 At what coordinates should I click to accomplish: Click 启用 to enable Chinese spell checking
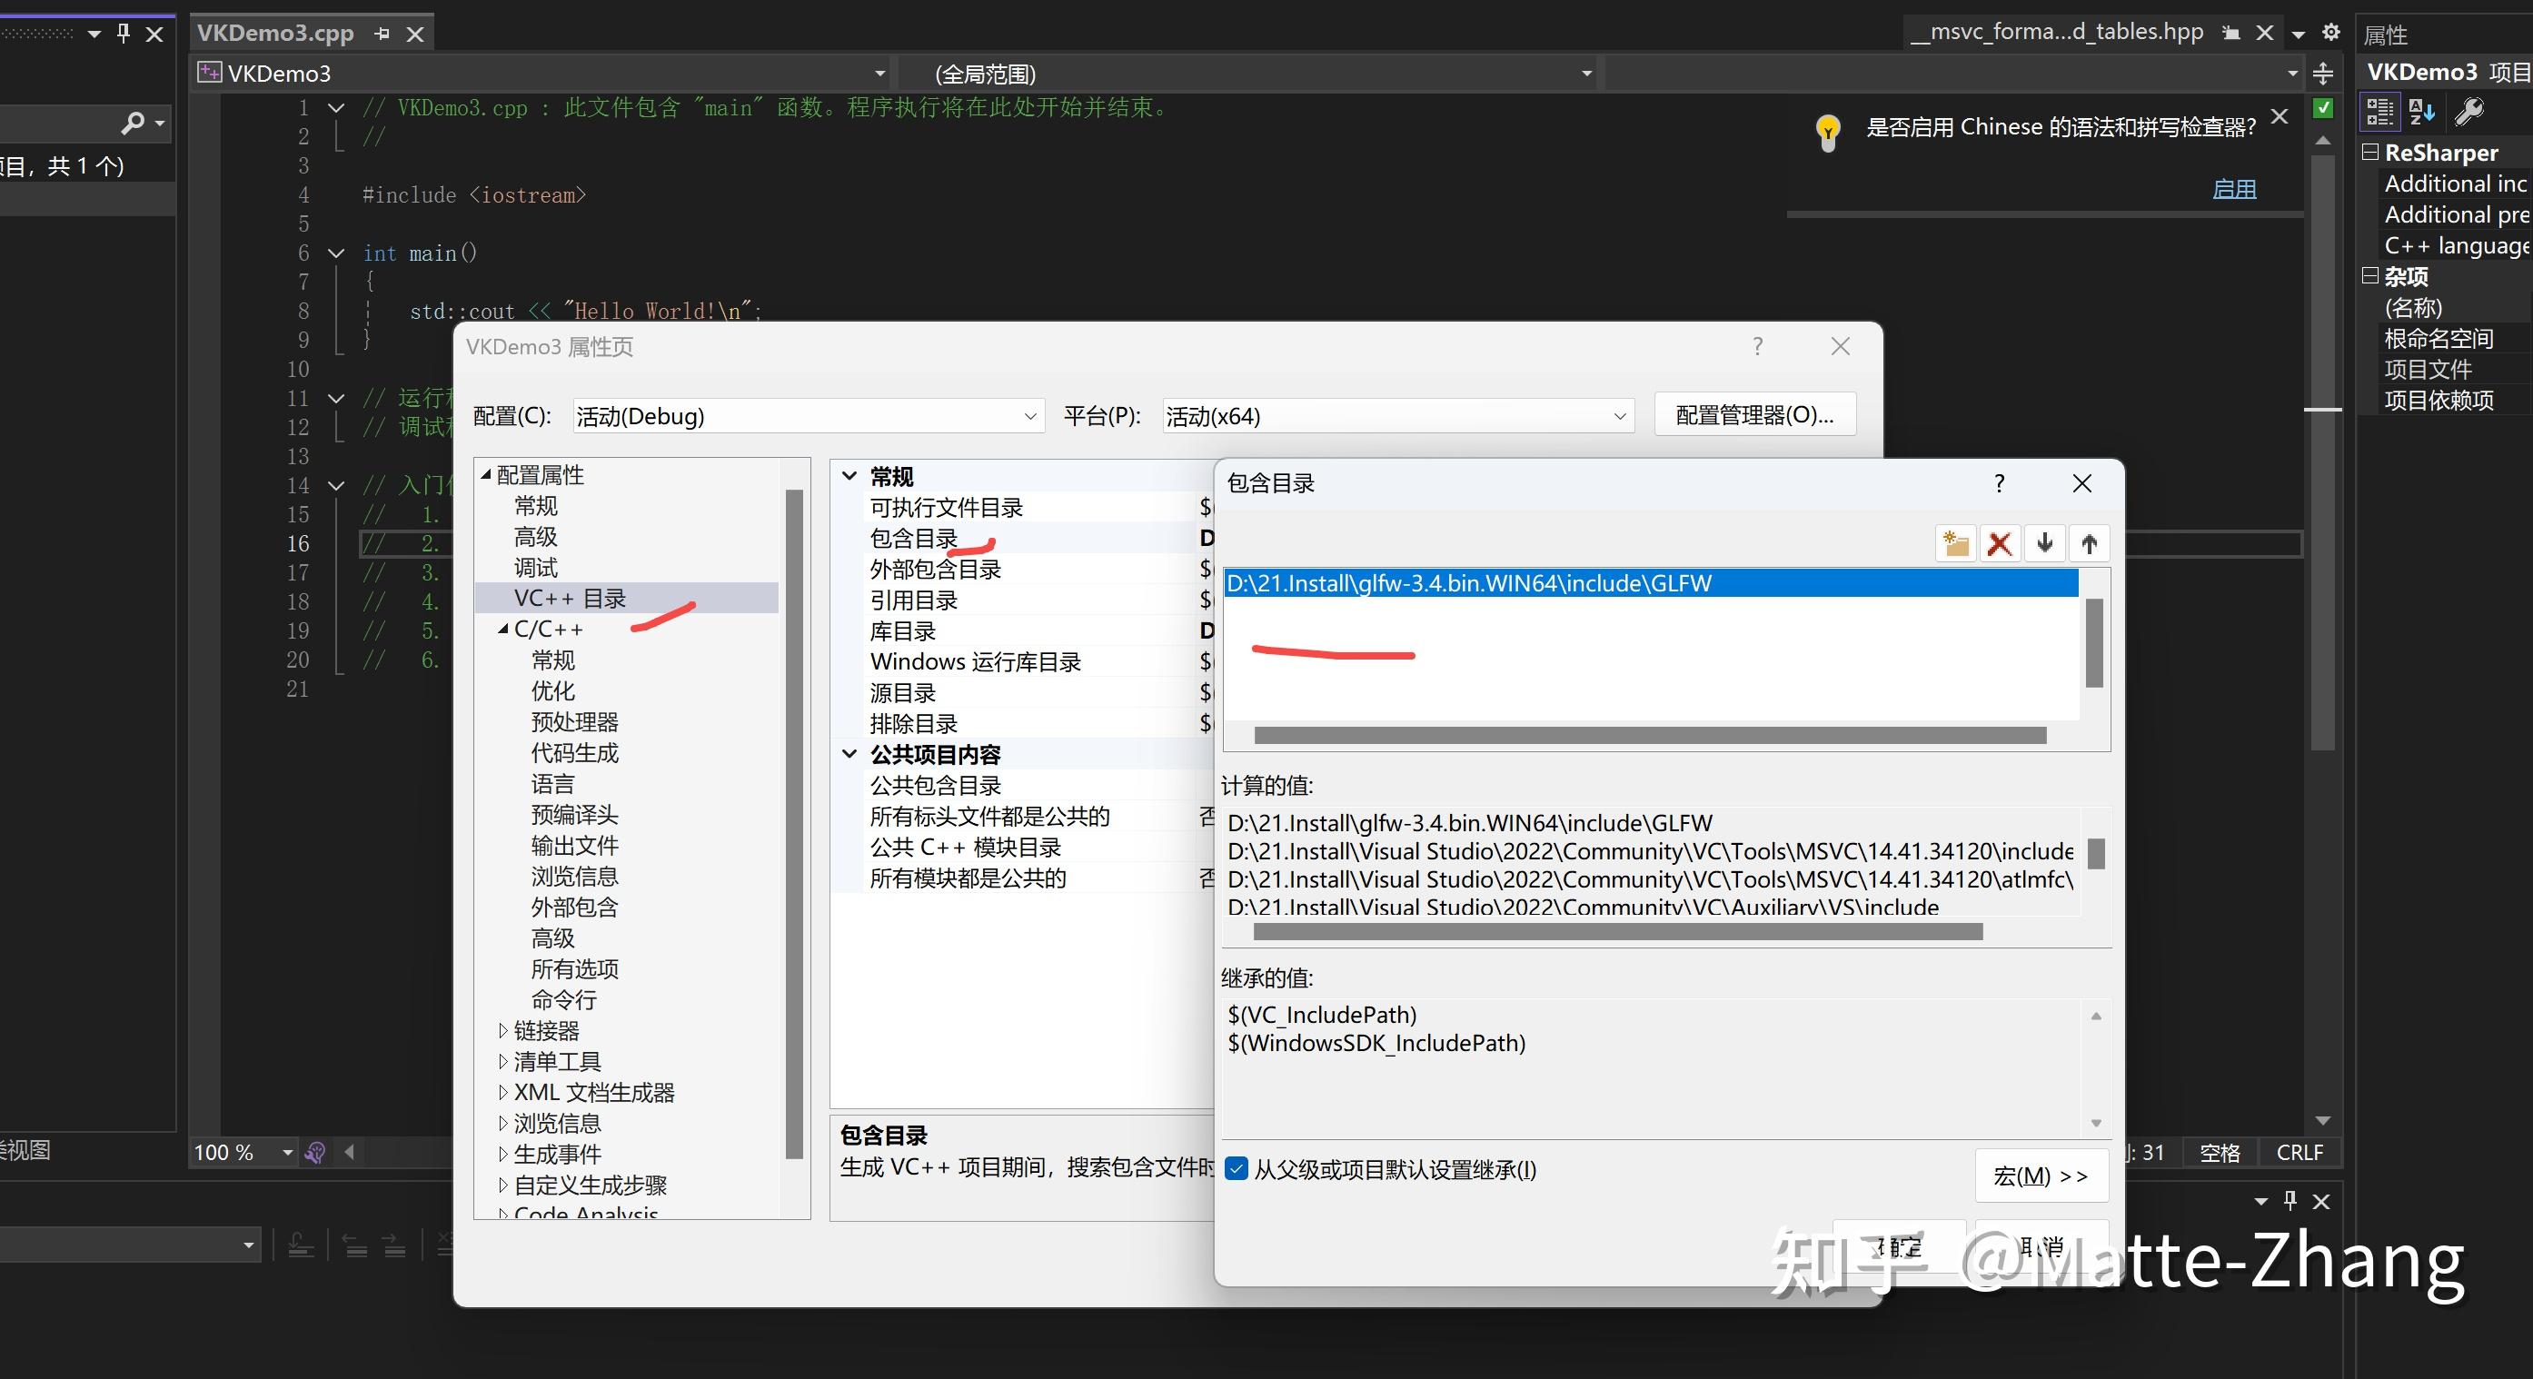(x=2235, y=189)
